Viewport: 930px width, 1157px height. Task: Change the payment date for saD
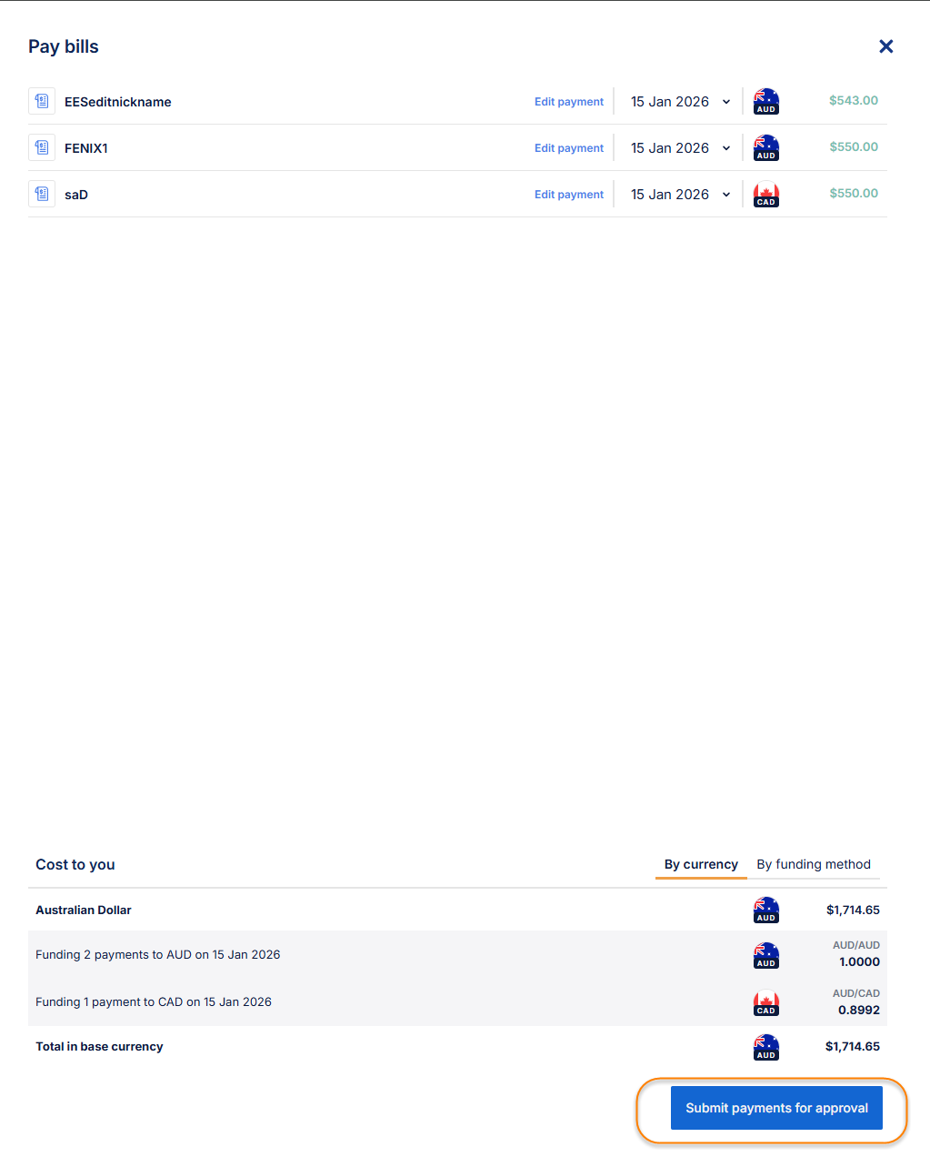point(680,195)
